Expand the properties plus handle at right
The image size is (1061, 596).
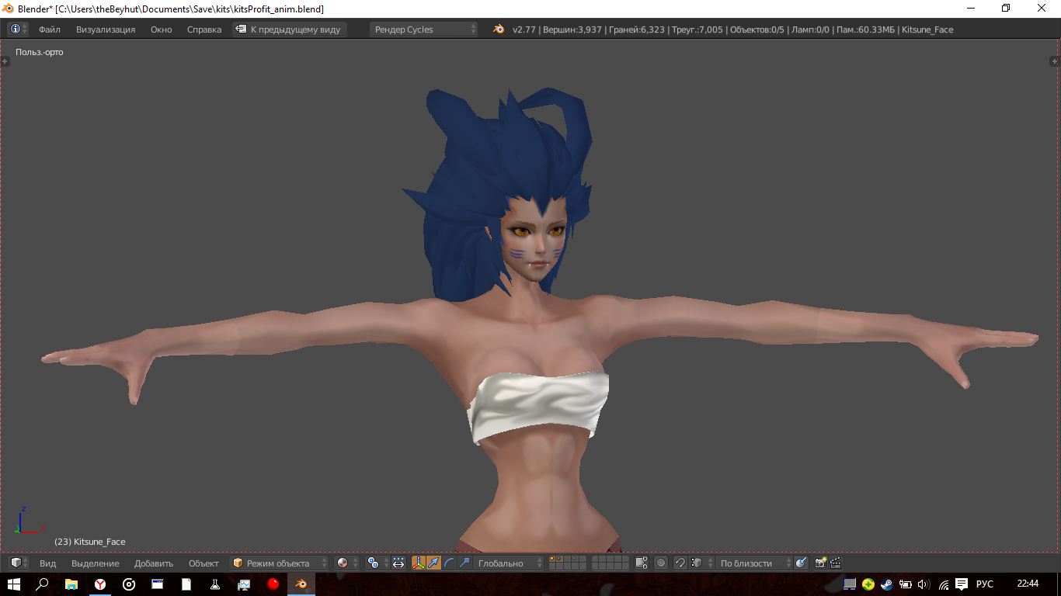click(x=1055, y=61)
